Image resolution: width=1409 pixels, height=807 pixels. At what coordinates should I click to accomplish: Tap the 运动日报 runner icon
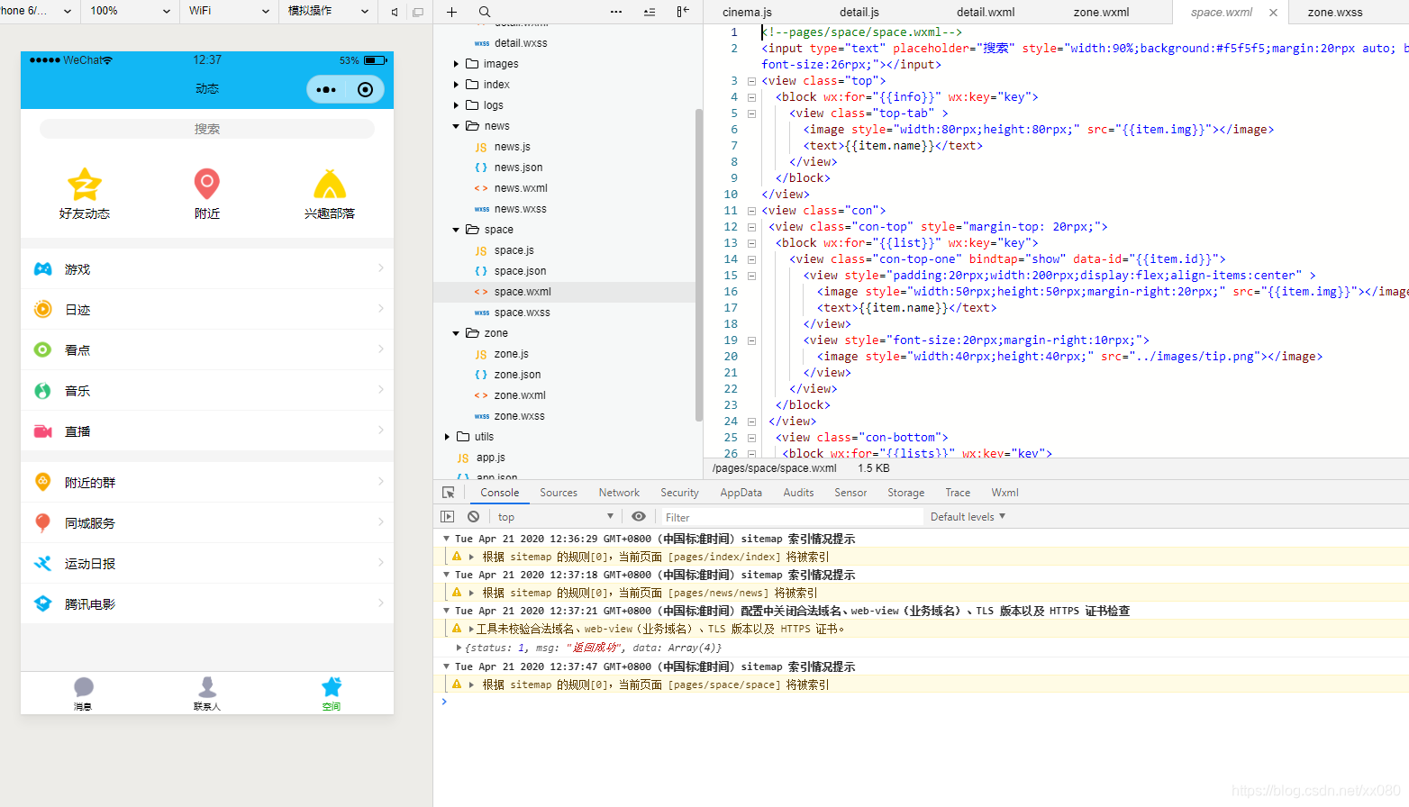point(42,563)
